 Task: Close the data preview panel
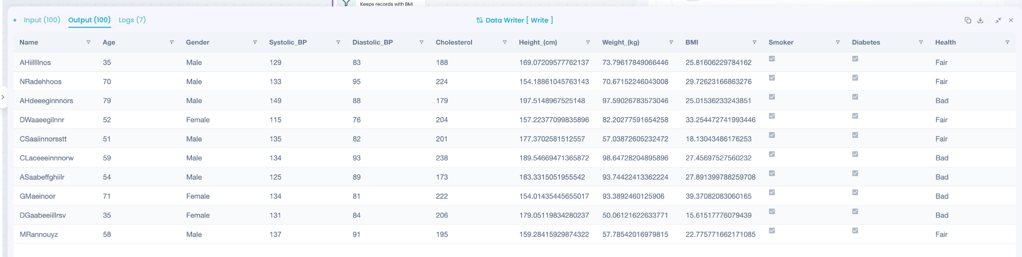[x=1011, y=20]
